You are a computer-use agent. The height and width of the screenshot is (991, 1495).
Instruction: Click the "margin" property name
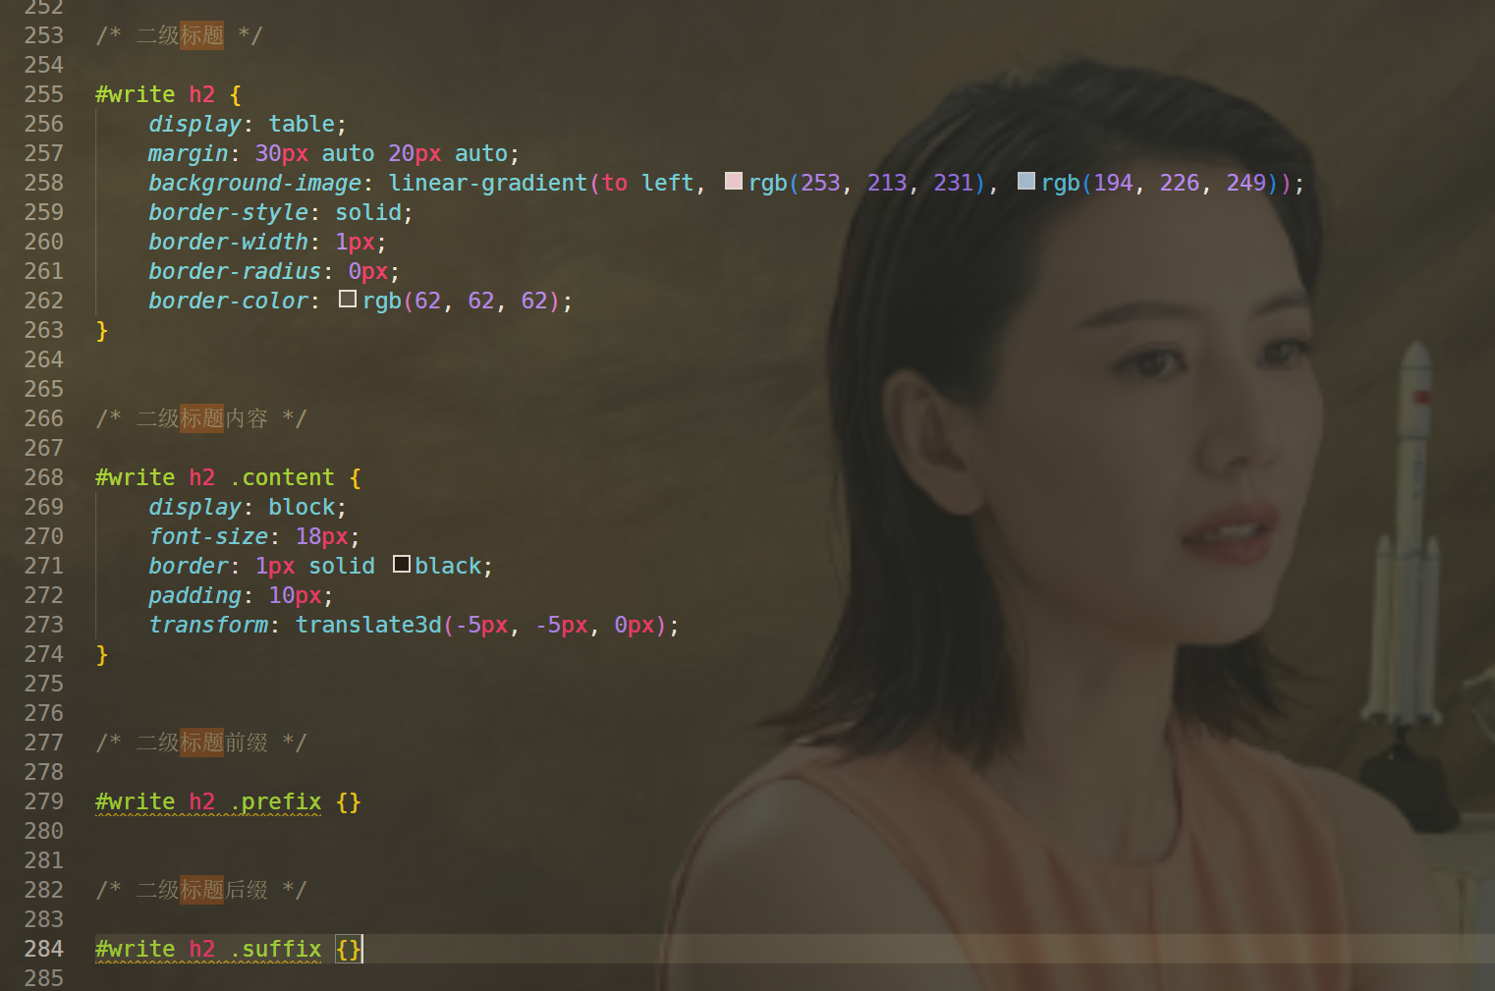[189, 153]
